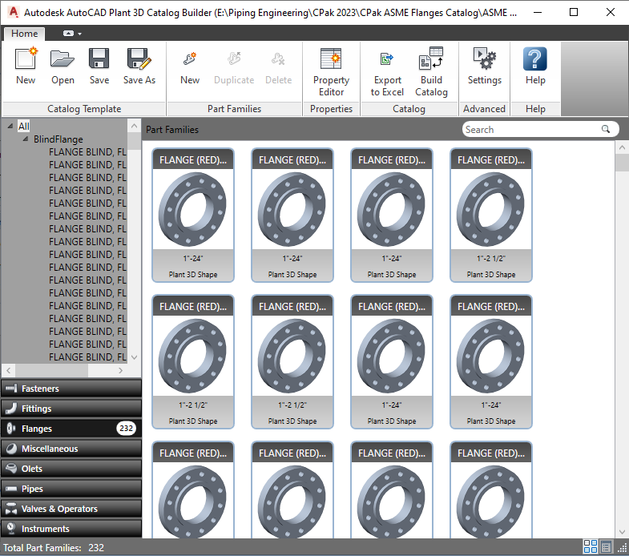Click Export to Excel
This screenshot has height=556, width=629.
pos(387,74)
